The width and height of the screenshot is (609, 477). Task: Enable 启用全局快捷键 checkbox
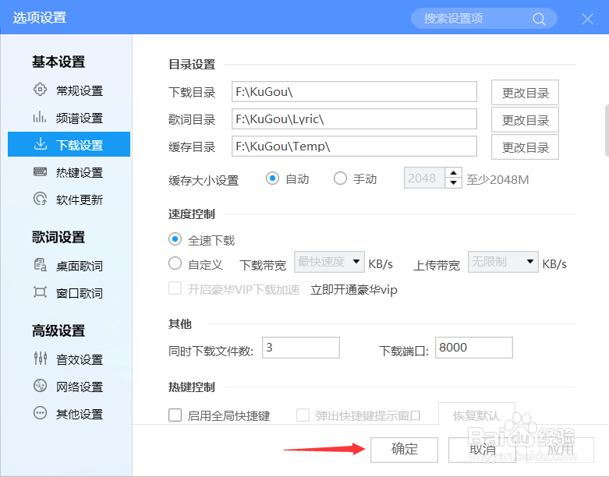coord(175,415)
